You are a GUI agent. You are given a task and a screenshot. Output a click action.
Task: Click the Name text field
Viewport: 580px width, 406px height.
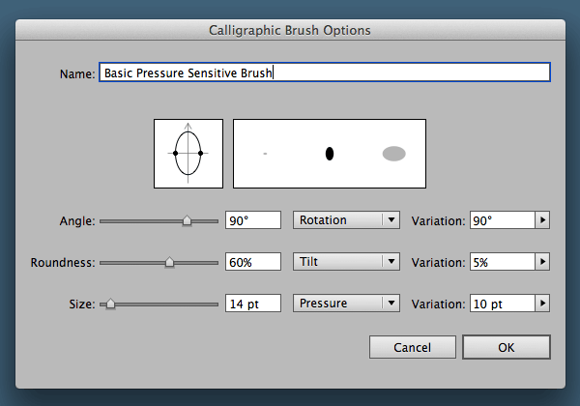(325, 72)
